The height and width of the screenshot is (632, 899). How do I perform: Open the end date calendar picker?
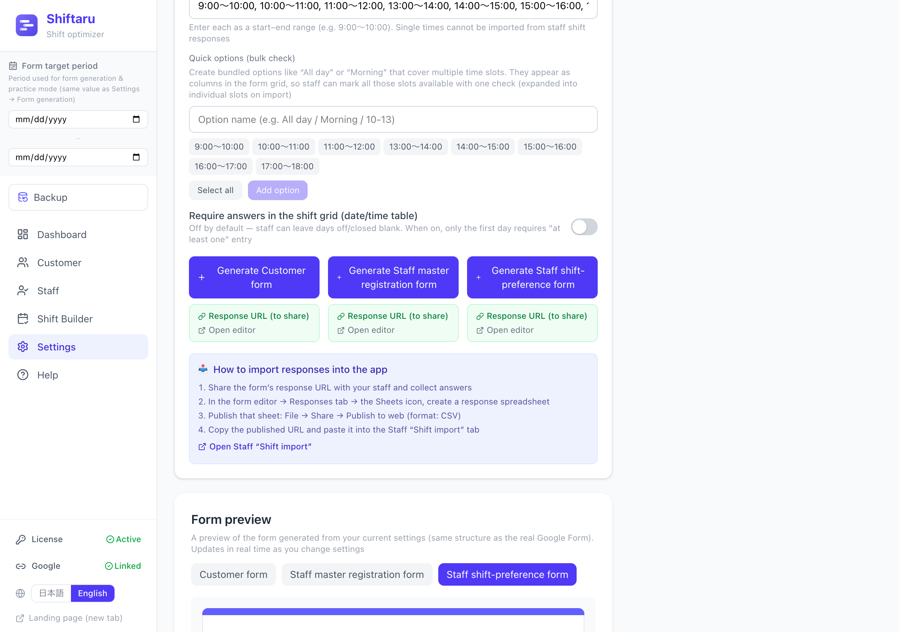click(x=136, y=157)
